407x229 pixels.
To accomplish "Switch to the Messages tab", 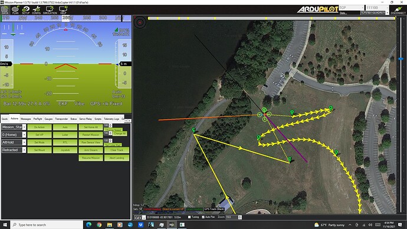I will [26, 119].
